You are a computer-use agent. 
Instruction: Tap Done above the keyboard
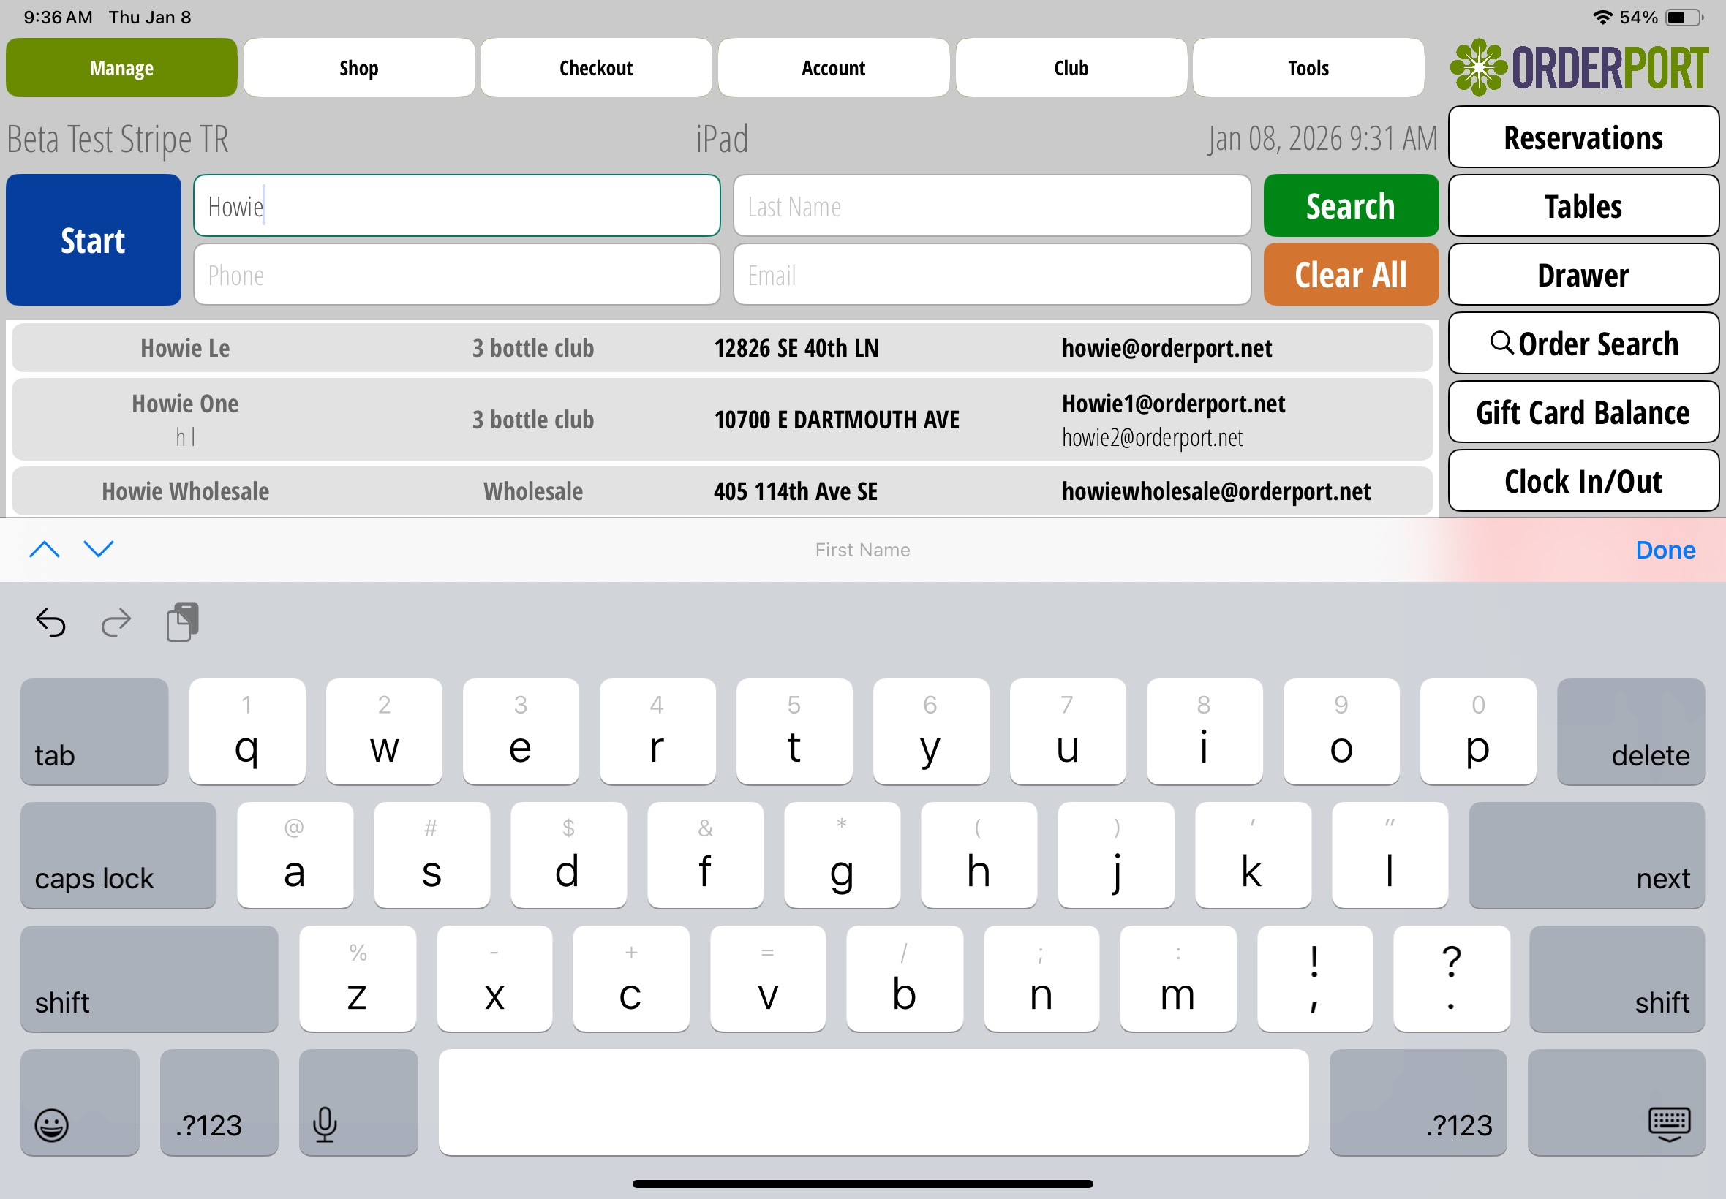tap(1665, 550)
